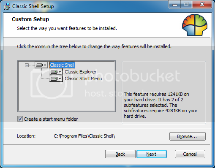Open Classic Shell feature install-state dropdown icon
This screenshot has width=215, height=168.
pyautogui.click(x=41, y=65)
